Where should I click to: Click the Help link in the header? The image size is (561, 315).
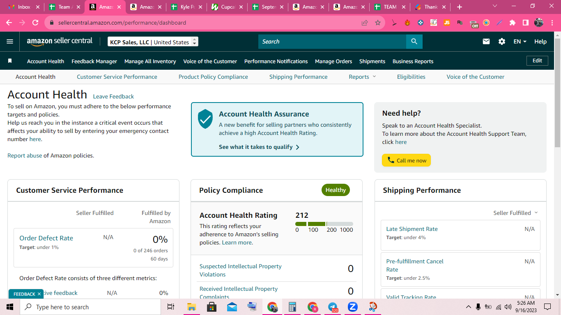click(540, 41)
